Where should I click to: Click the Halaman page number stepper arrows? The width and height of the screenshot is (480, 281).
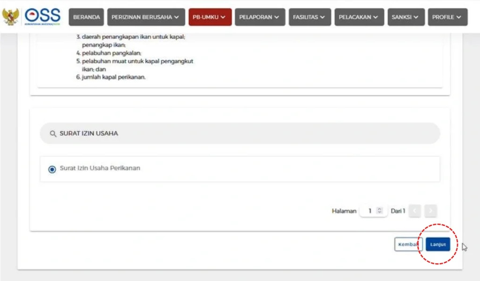pyautogui.click(x=380, y=211)
